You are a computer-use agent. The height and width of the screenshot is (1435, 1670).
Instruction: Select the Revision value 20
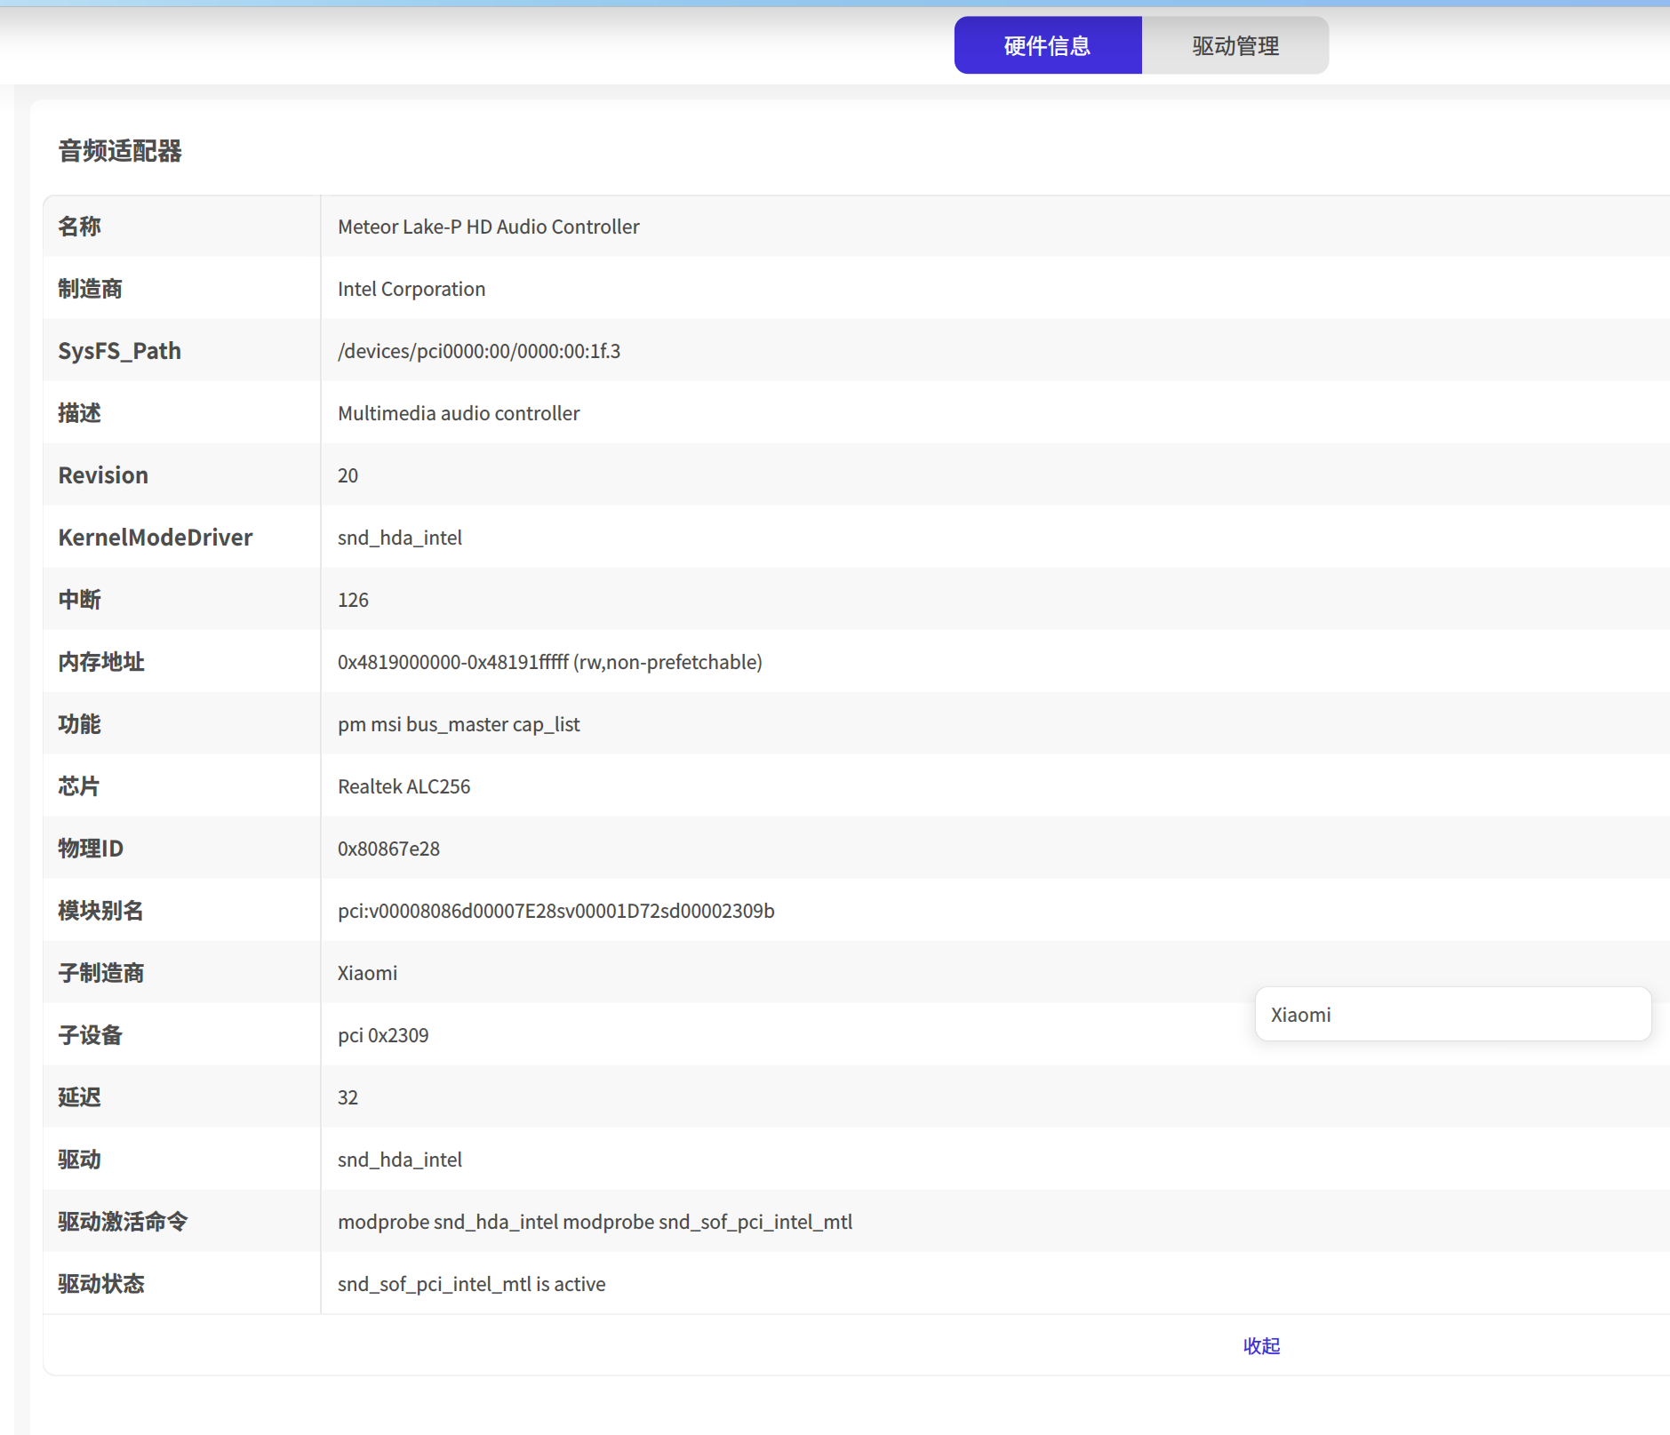pyautogui.click(x=348, y=475)
